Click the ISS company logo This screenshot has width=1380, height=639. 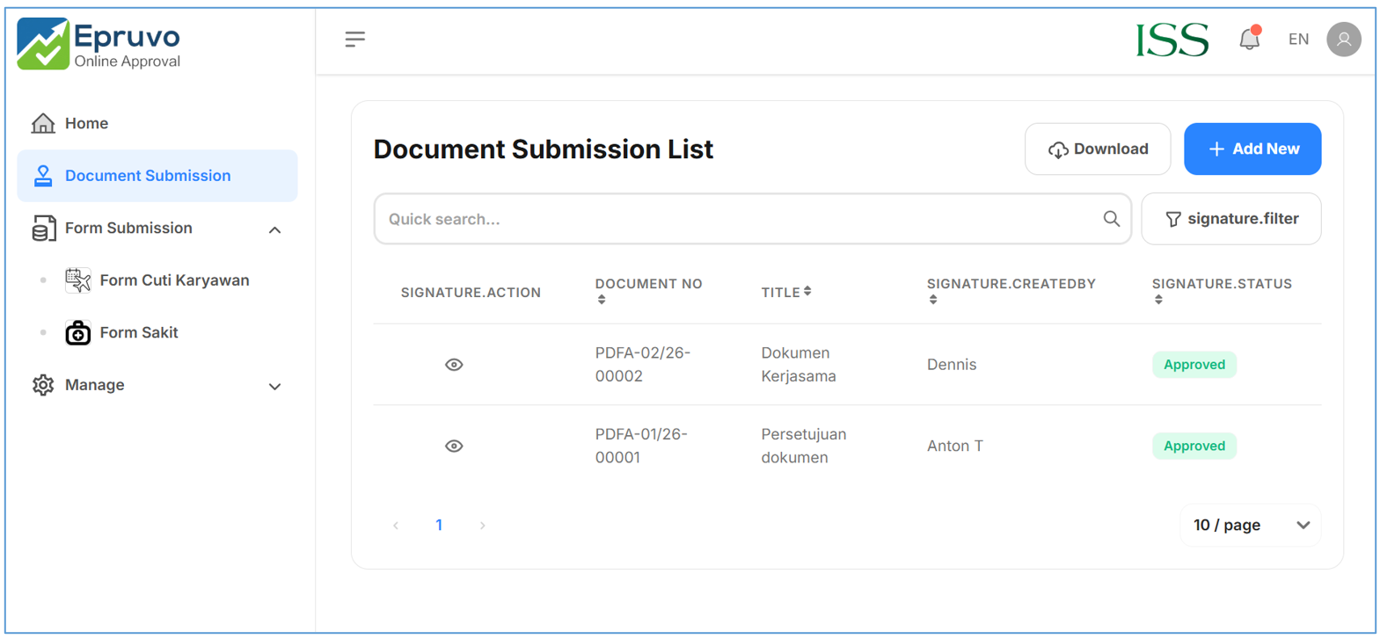click(x=1172, y=40)
